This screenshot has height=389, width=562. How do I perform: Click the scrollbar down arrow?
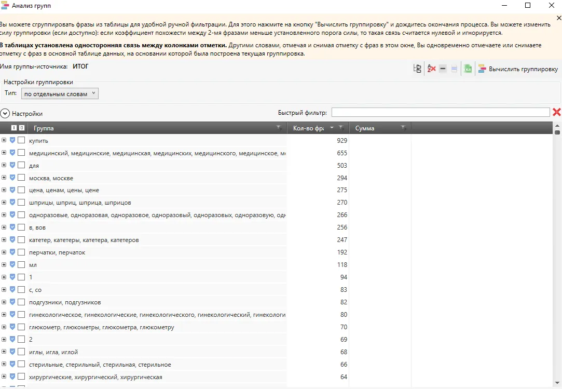(557, 383)
